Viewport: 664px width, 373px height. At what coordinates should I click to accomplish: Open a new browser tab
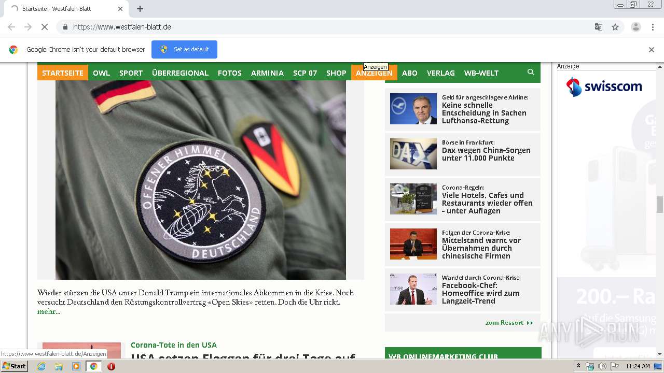(140, 9)
